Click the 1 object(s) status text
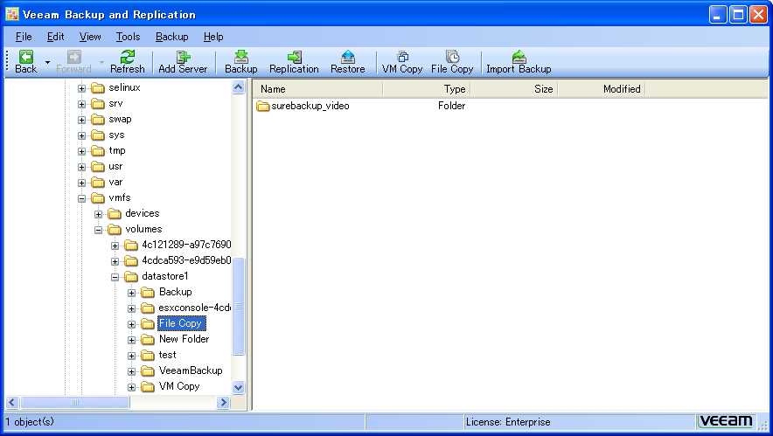The width and height of the screenshot is (773, 436). [x=30, y=422]
